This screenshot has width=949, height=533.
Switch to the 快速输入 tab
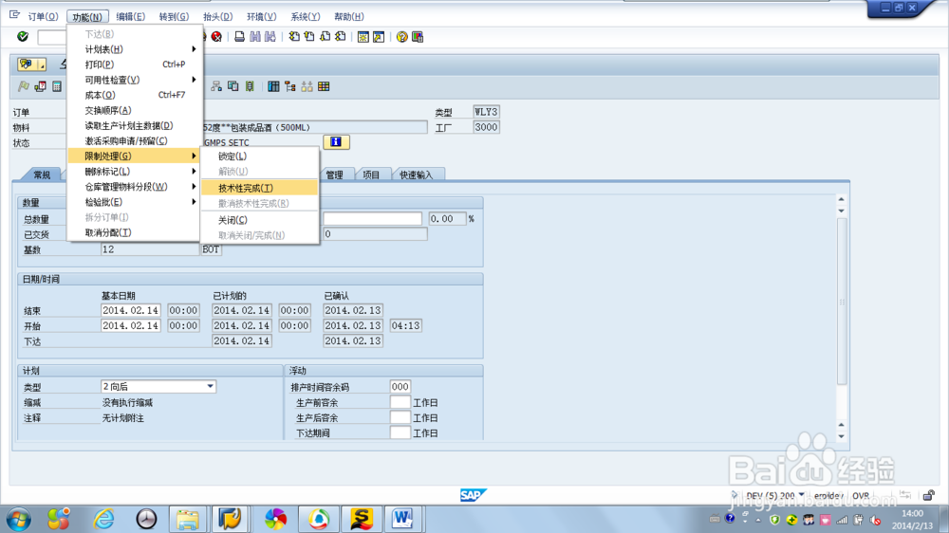416,175
